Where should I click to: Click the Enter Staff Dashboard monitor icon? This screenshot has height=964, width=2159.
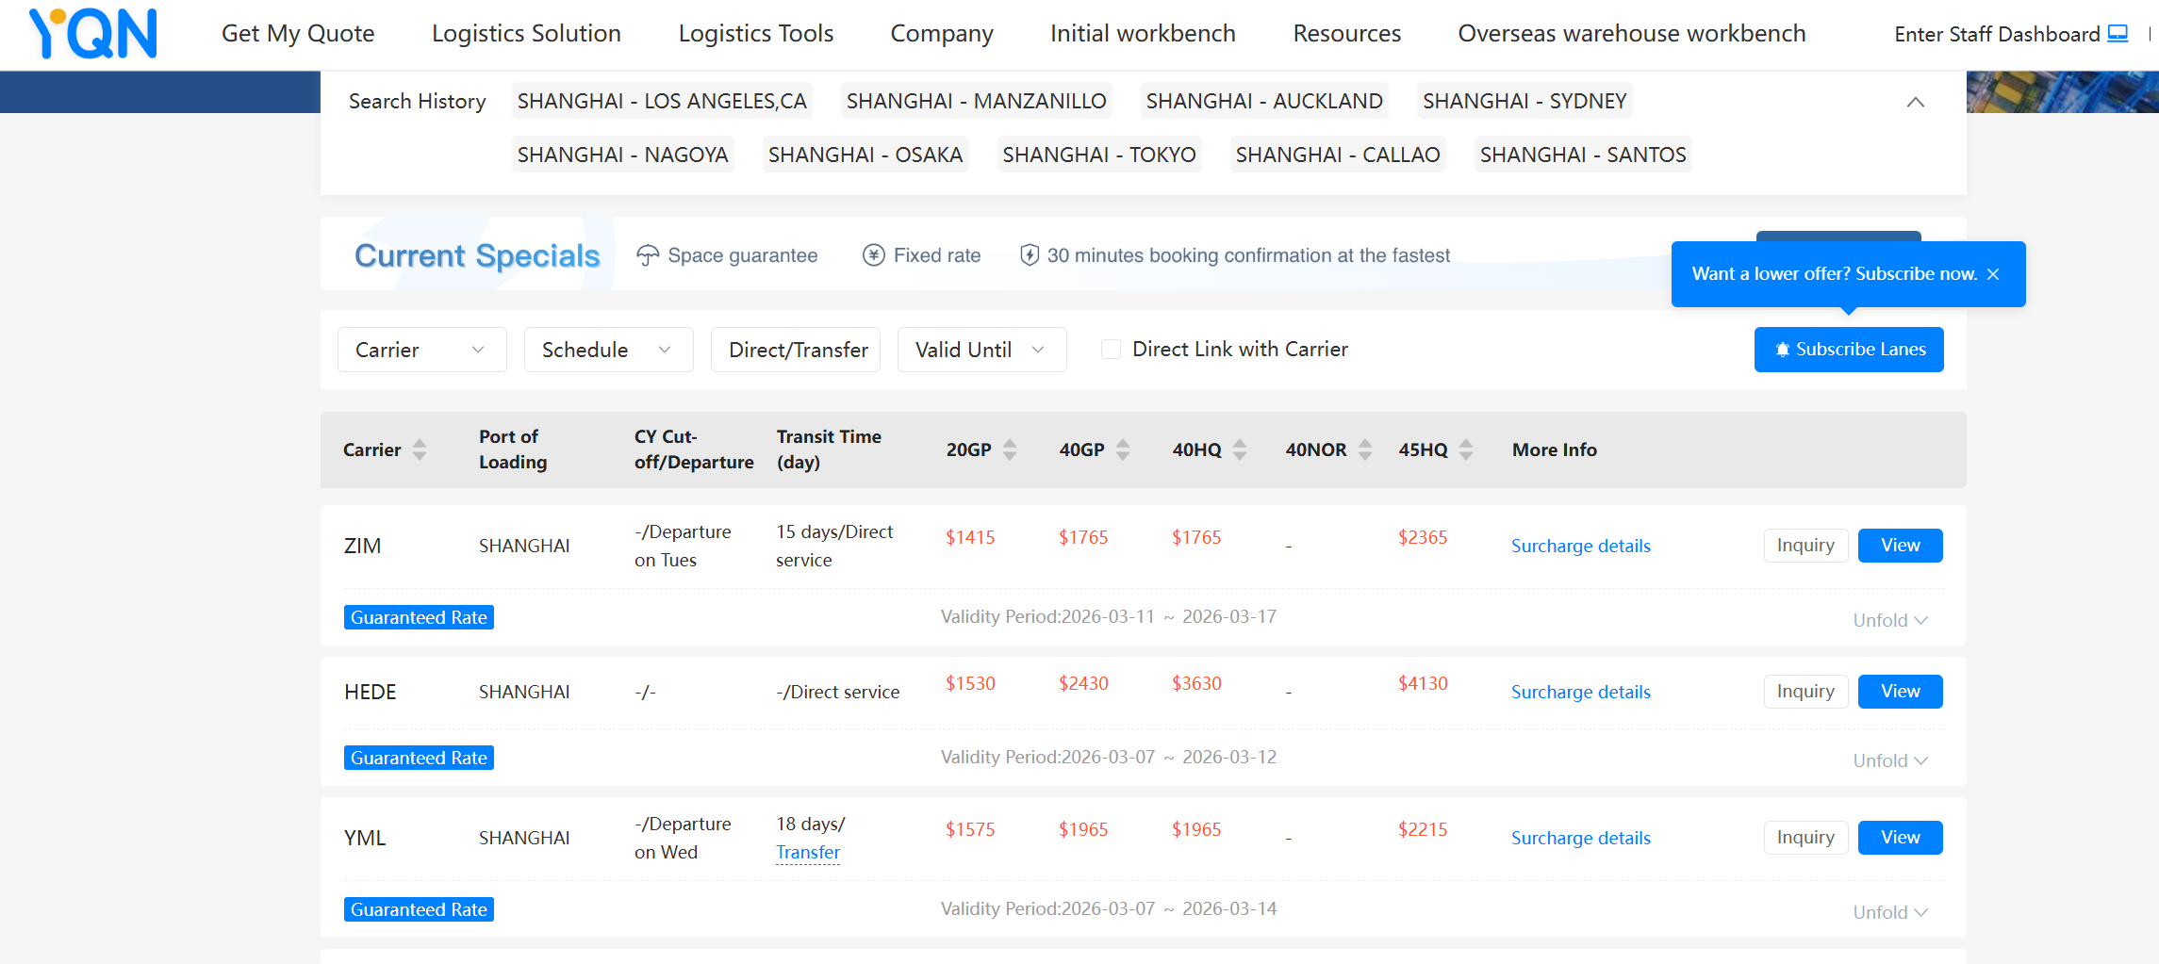tap(2118, 34)
